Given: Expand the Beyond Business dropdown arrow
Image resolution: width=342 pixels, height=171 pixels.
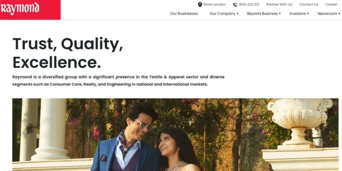Looking at the screenshot, I should click(x=280, y=14).
